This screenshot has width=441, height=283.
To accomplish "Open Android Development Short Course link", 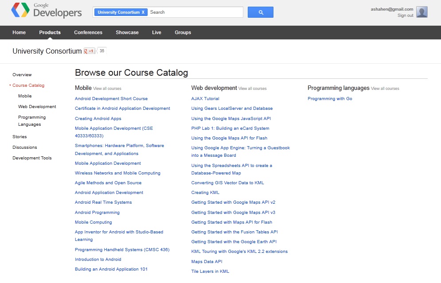I will click(111, 99).
